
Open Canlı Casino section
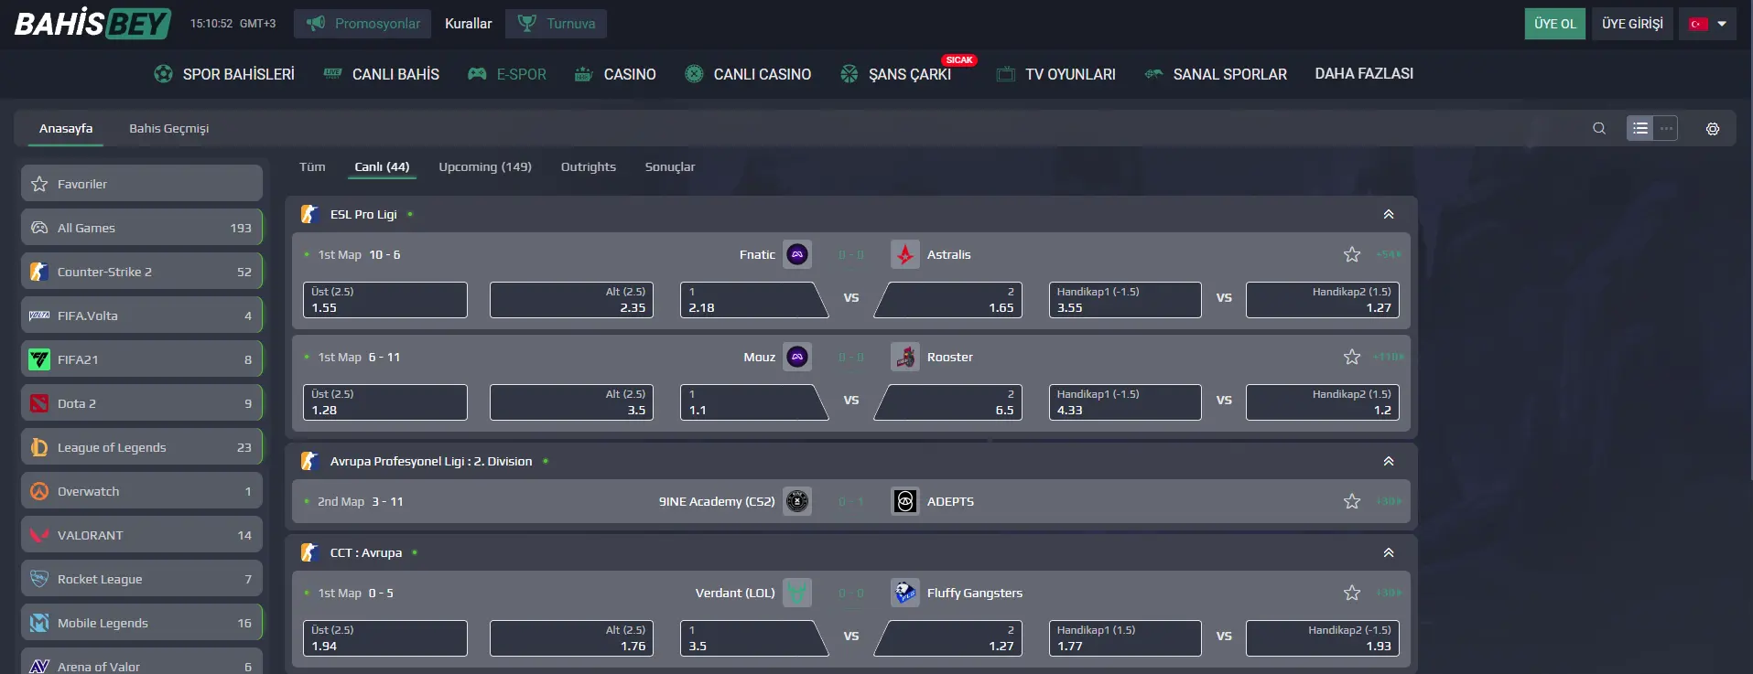[x=748, y=74]
